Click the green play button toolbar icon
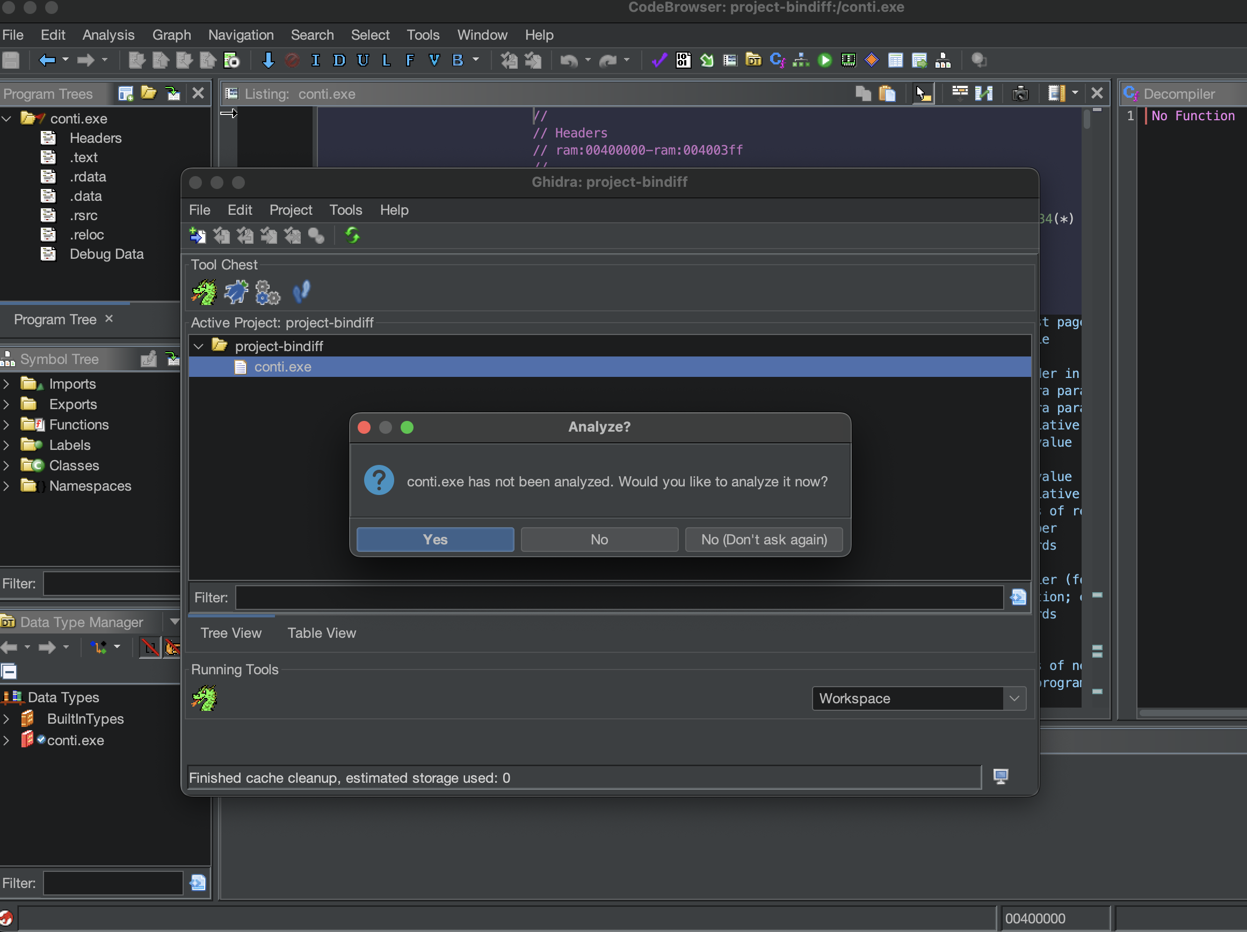 pos(825,60)
